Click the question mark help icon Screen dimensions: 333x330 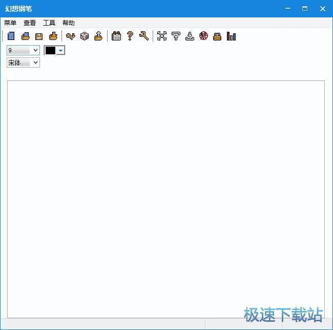[130, 36]
